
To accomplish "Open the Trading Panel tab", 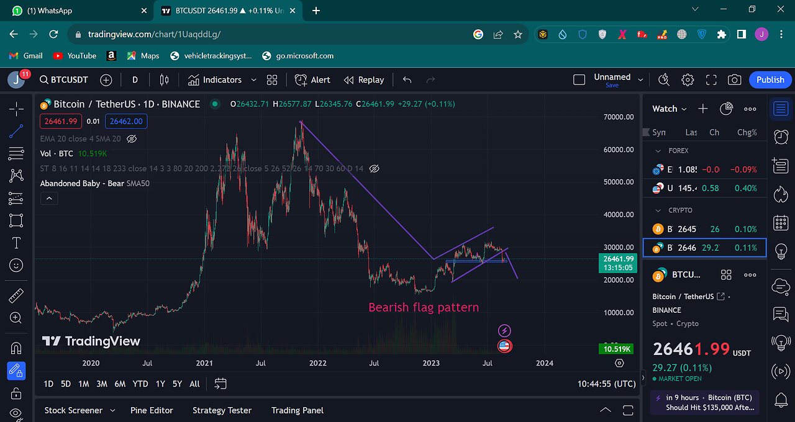I will click(298, 410).
